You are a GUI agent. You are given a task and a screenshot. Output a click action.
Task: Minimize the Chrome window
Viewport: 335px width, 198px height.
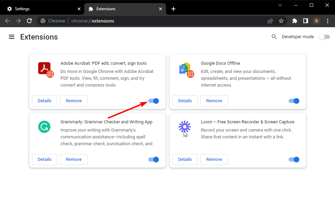[296, 5]
